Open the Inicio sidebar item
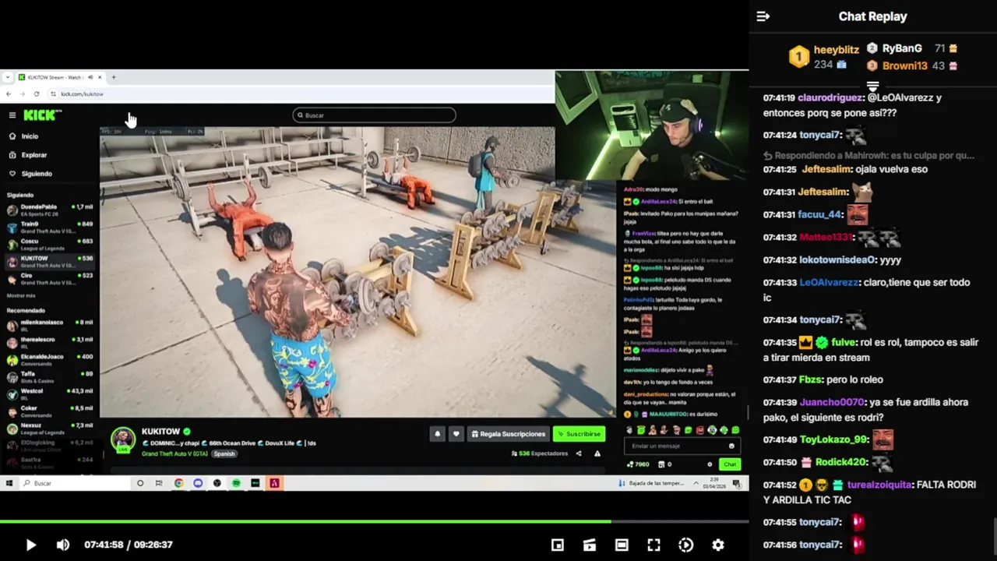This screenshot has width=997, height=561. coord(23,136)
